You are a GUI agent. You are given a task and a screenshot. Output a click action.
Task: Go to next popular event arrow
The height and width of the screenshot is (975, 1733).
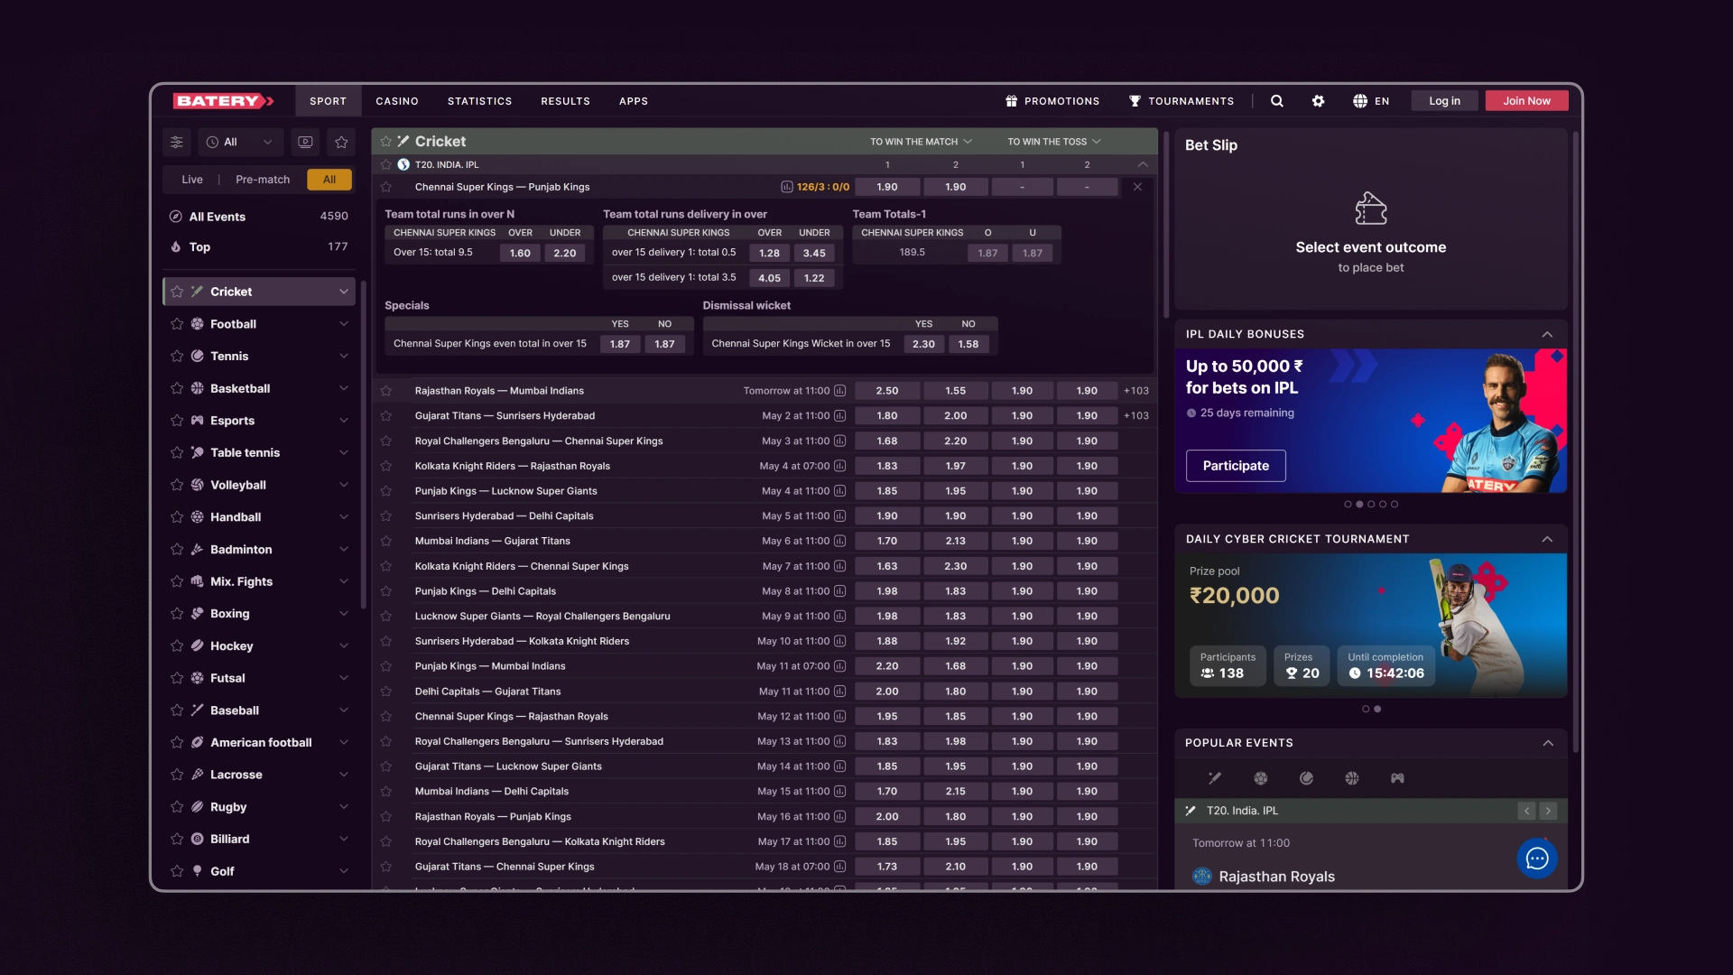[x=1548, y=811]
